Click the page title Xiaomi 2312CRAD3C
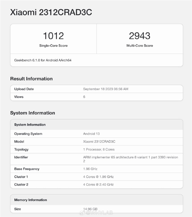Image resolution: width=192 pixels, height=217 pixels. 51,12
